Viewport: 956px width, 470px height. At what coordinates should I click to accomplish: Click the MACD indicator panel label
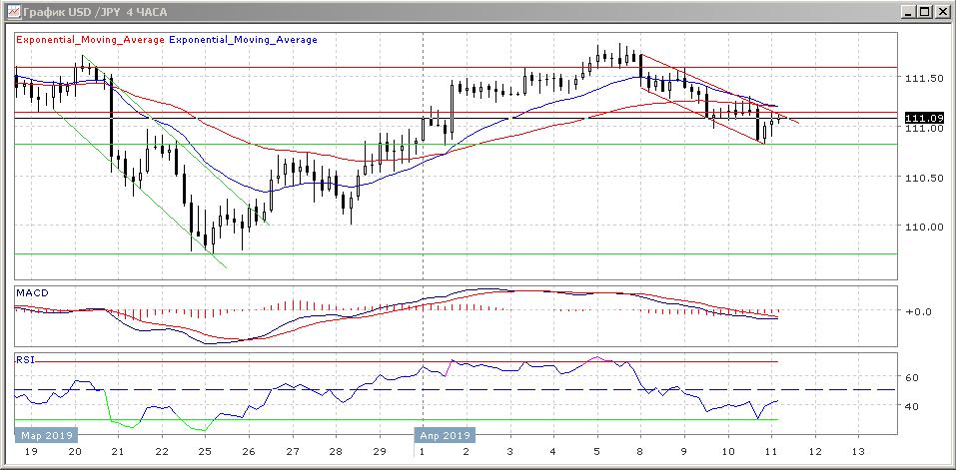tap(30, 292)
